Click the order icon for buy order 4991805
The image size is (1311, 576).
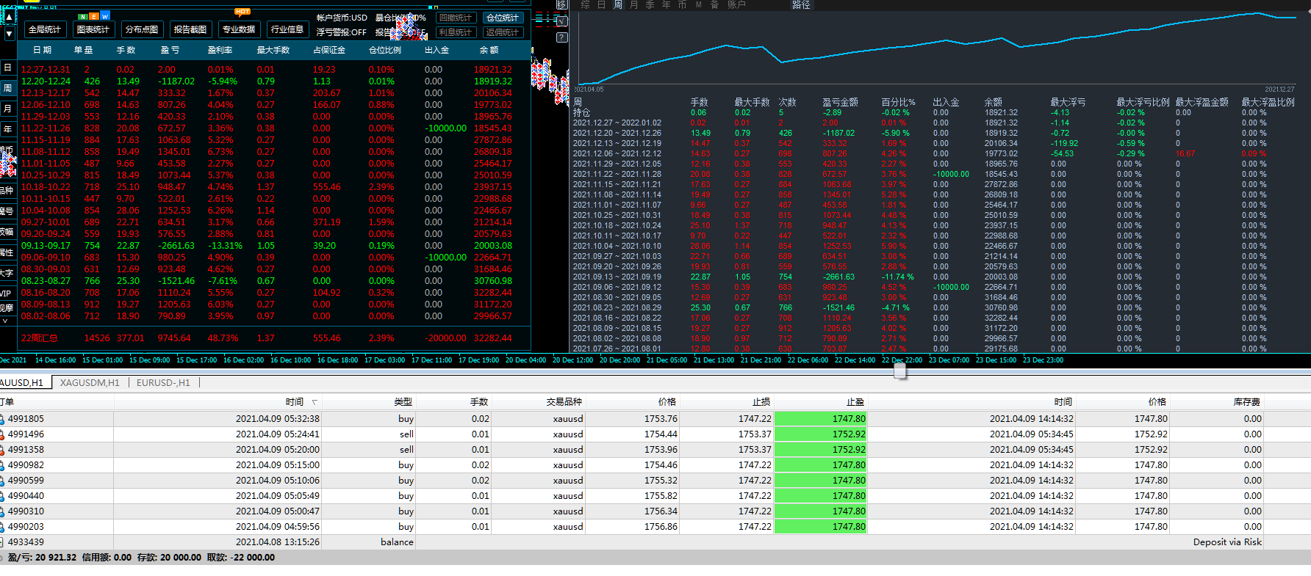[2, 419]
